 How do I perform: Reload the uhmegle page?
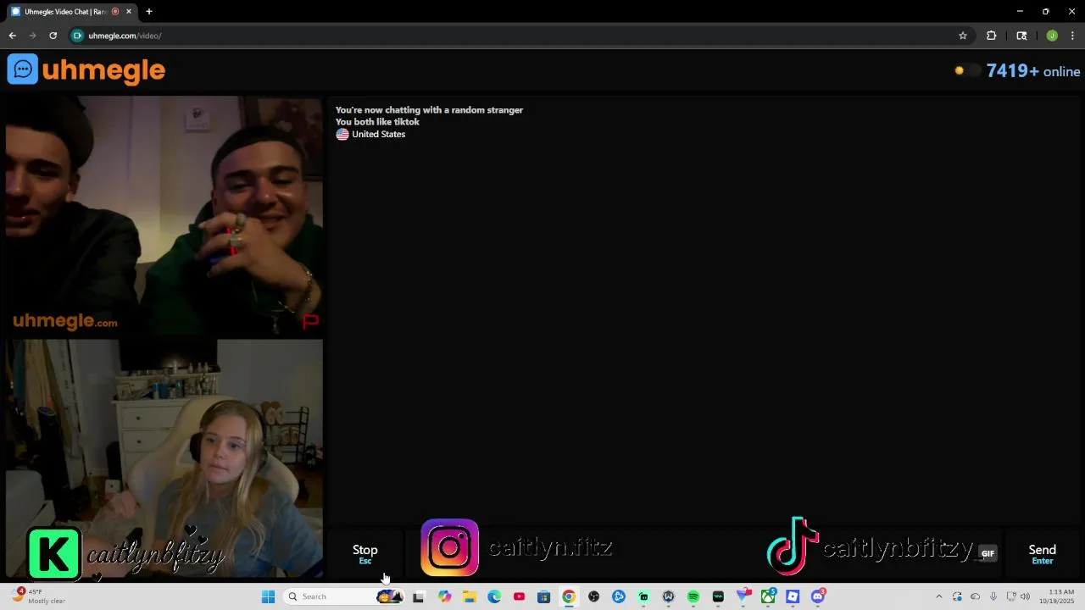pyautogui.click(x=53, y=36)
